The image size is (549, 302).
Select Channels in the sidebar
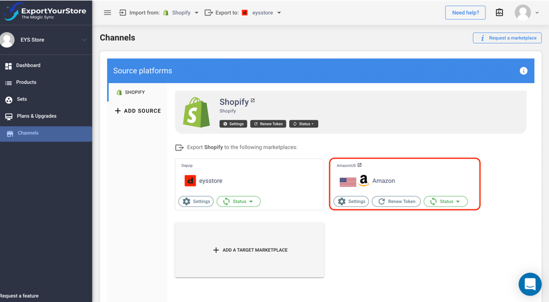pos(46,133)
